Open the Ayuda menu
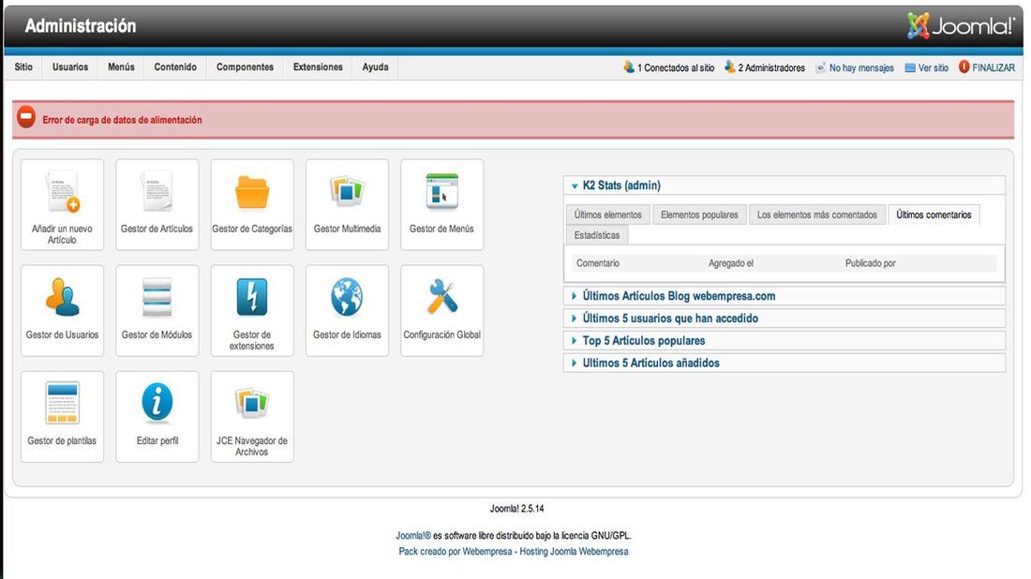The image size is (1031, 579). click(x=376, y=67)
